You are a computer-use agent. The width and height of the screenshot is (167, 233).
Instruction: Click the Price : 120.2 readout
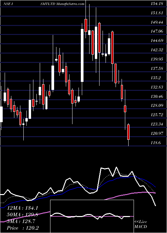click(x=23, y=228)
